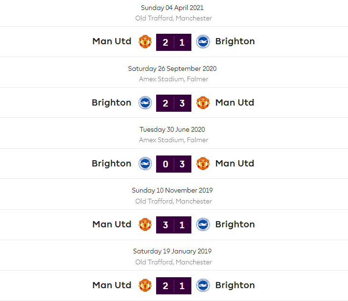Click Man Utd team name in 30 June 2020 match

click(x=235, y=164)
